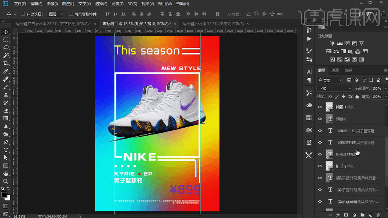This screenshot has width=388, height=218.
Task: Open the layer filter 类型 dropdown
Action: click(330, 80)
